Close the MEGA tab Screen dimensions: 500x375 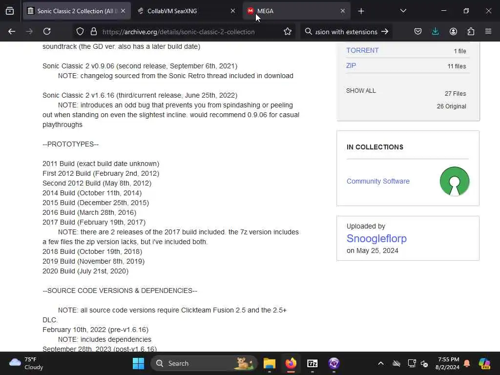pos(342,11)
